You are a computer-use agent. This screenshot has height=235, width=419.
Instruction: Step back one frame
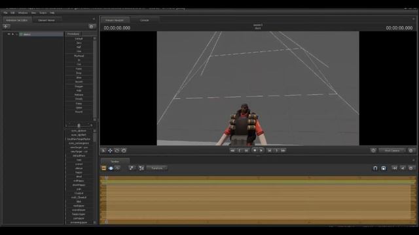[246, 151]
